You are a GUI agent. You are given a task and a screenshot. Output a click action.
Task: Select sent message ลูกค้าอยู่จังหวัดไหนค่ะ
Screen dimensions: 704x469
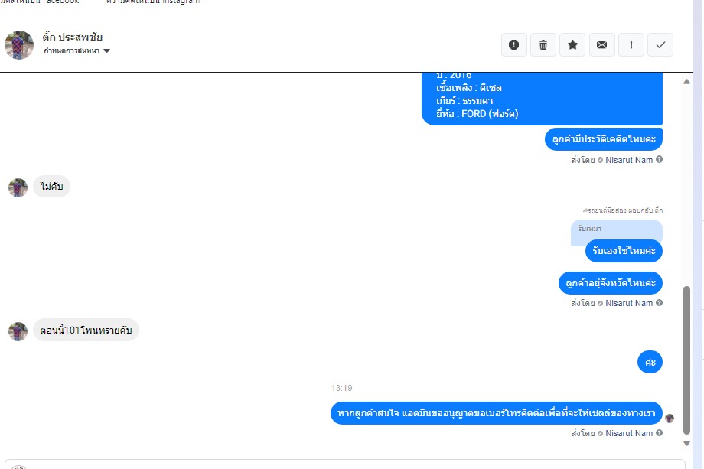(611, 283)
